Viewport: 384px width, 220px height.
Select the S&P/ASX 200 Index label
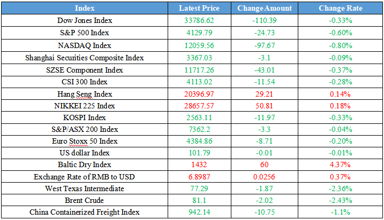click(85, 129)
